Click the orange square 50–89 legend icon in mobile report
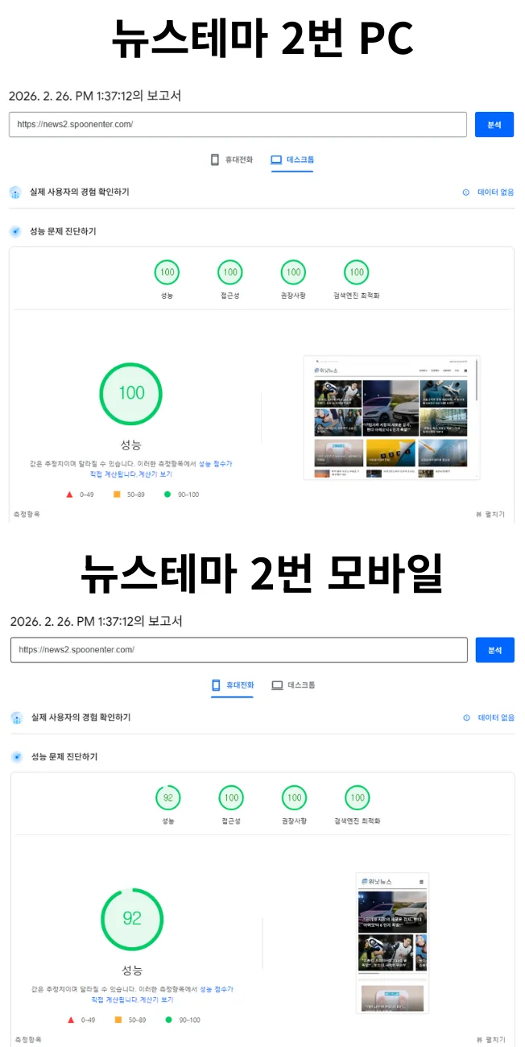Screen dimensions: 525x1047 118,1020
